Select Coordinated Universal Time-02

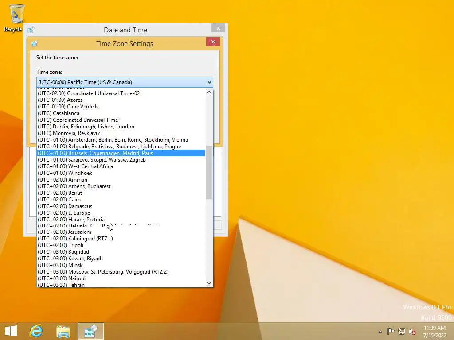(x=121, y=93)
